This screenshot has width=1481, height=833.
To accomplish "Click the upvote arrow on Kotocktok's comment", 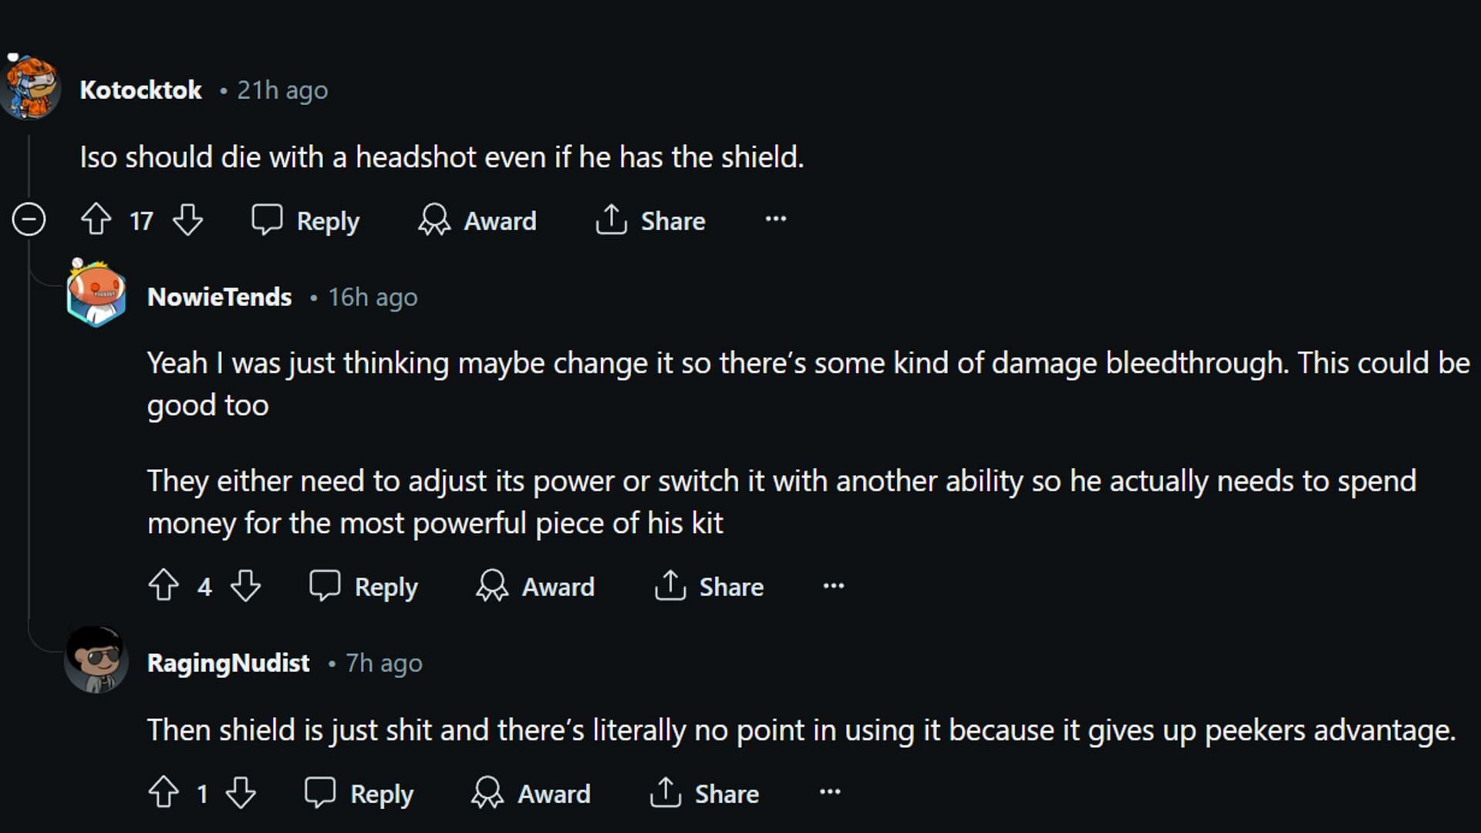I will click(96, 221).
